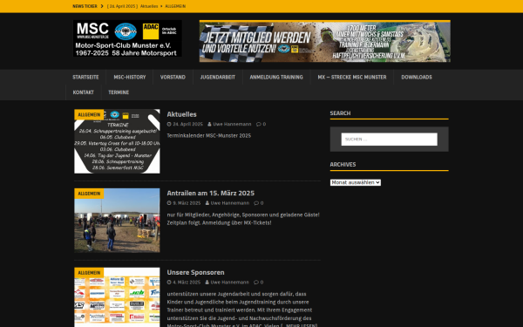Focus the 'Suchen ...' search field
Image resolution: width=523 pixels, height=327 pixels.
pyautogui.click(x=390, y=140)
